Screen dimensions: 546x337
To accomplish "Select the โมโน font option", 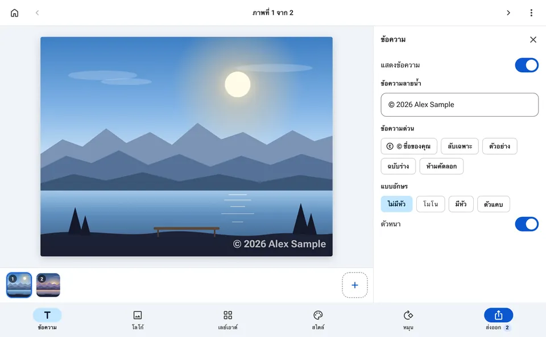I will (431, 204).
